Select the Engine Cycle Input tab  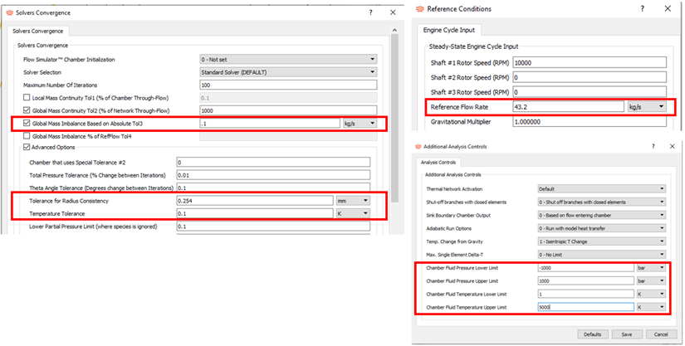click(448, 30)
